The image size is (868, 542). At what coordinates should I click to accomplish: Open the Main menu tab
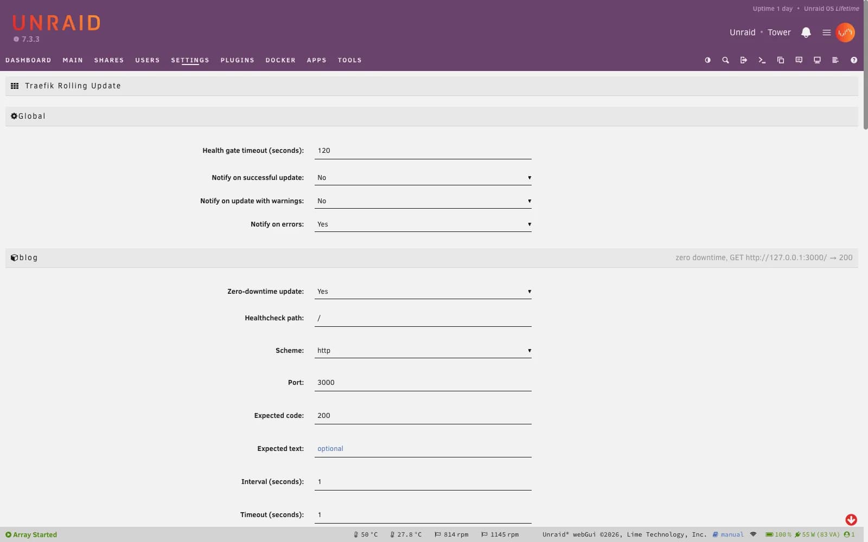(x=73, y=60)
